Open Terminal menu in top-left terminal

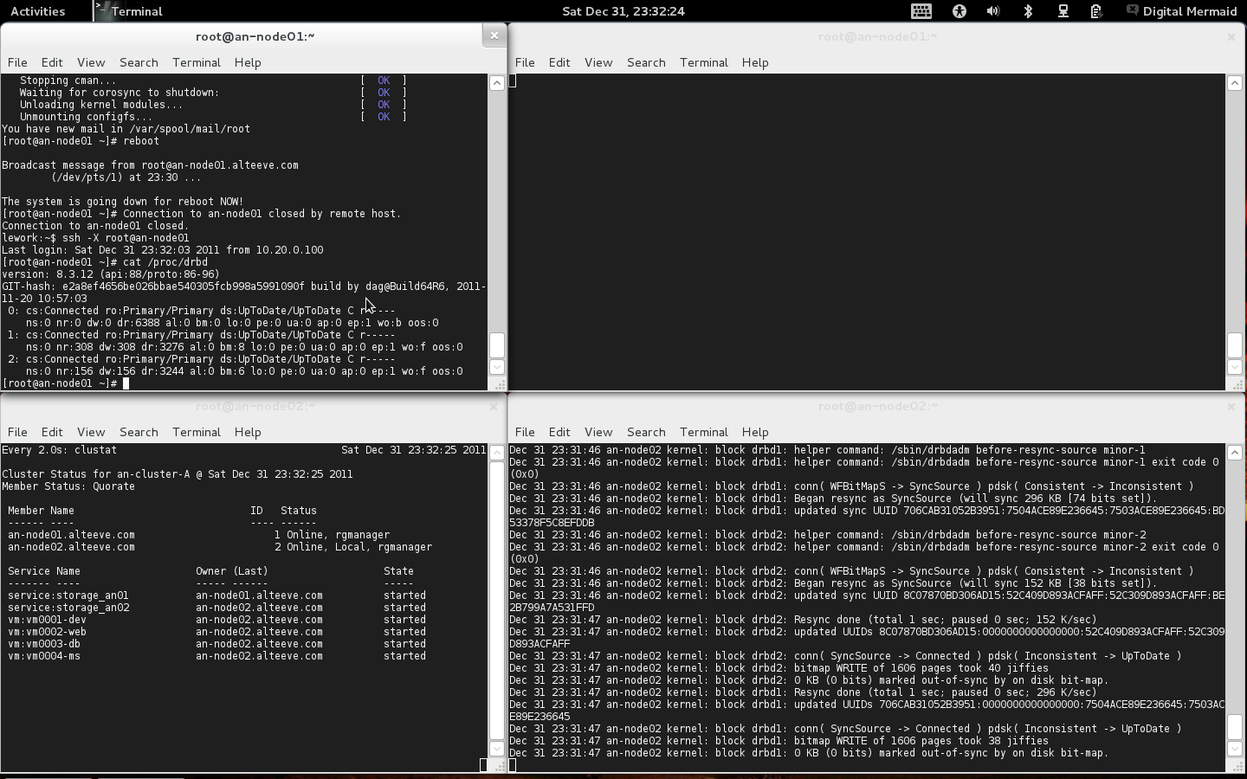(197, 62)
